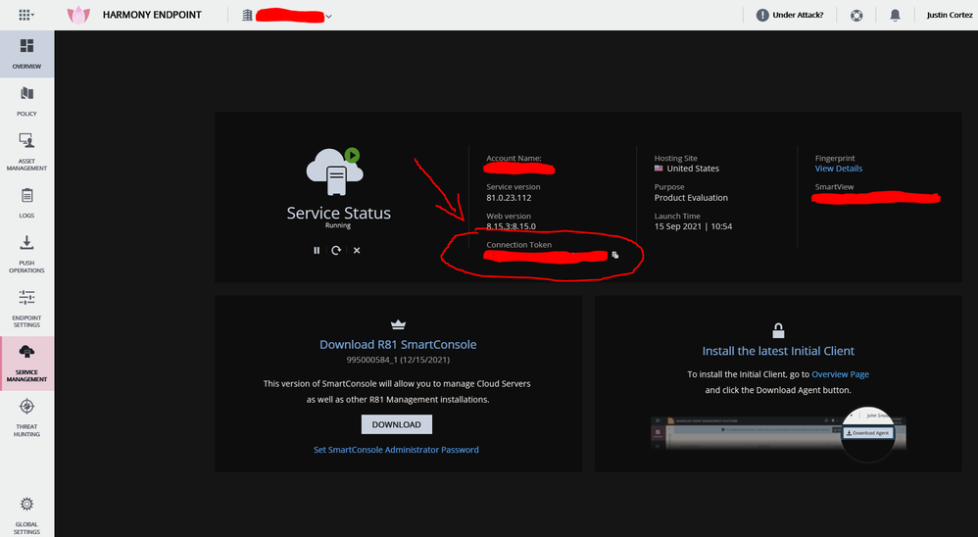Screen dimensions: 978x537
Task: Click the Launch Time value 15 Sep 2021
Action: [x=693, y=226]
